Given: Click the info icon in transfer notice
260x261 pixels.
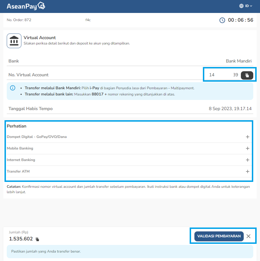Looking at the screenshot, I should pos(13,88).
